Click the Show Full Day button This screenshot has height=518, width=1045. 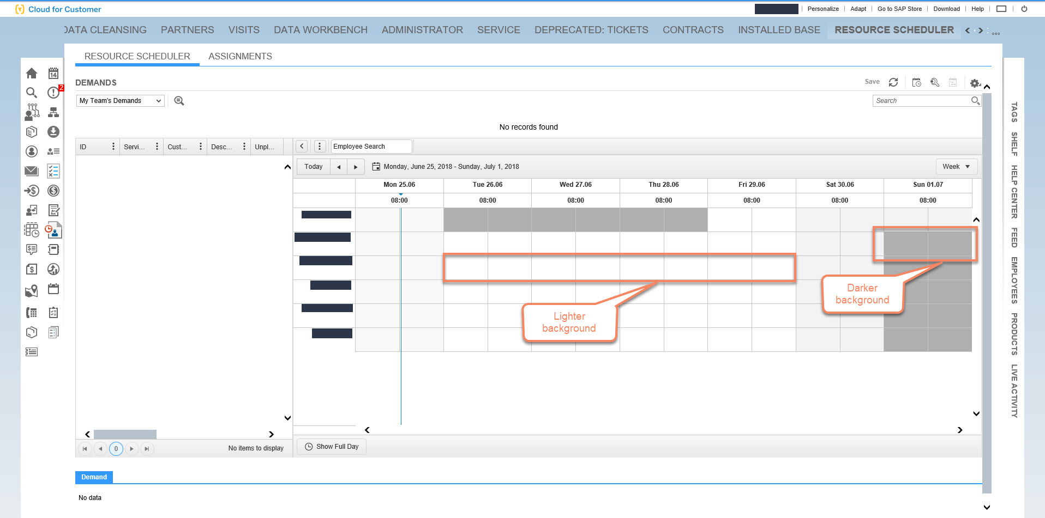(332, 447)
